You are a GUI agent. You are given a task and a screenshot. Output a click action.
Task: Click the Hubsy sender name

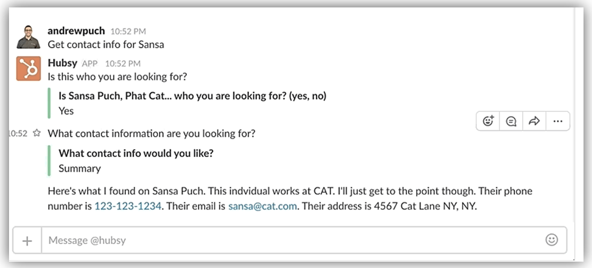(63, 63)
